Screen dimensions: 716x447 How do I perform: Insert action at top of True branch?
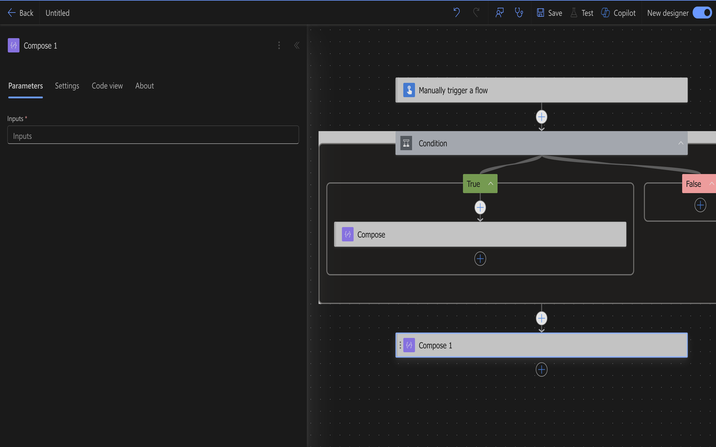click(480, 207)
